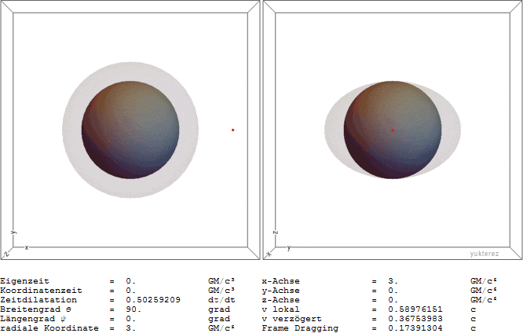Select the Eigenzeit label
Image resolution: width=523 pixels, height=333 pixels.
coord(24,280)
